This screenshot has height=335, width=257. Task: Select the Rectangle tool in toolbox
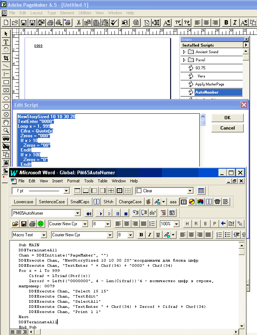[x=6, y=82]
